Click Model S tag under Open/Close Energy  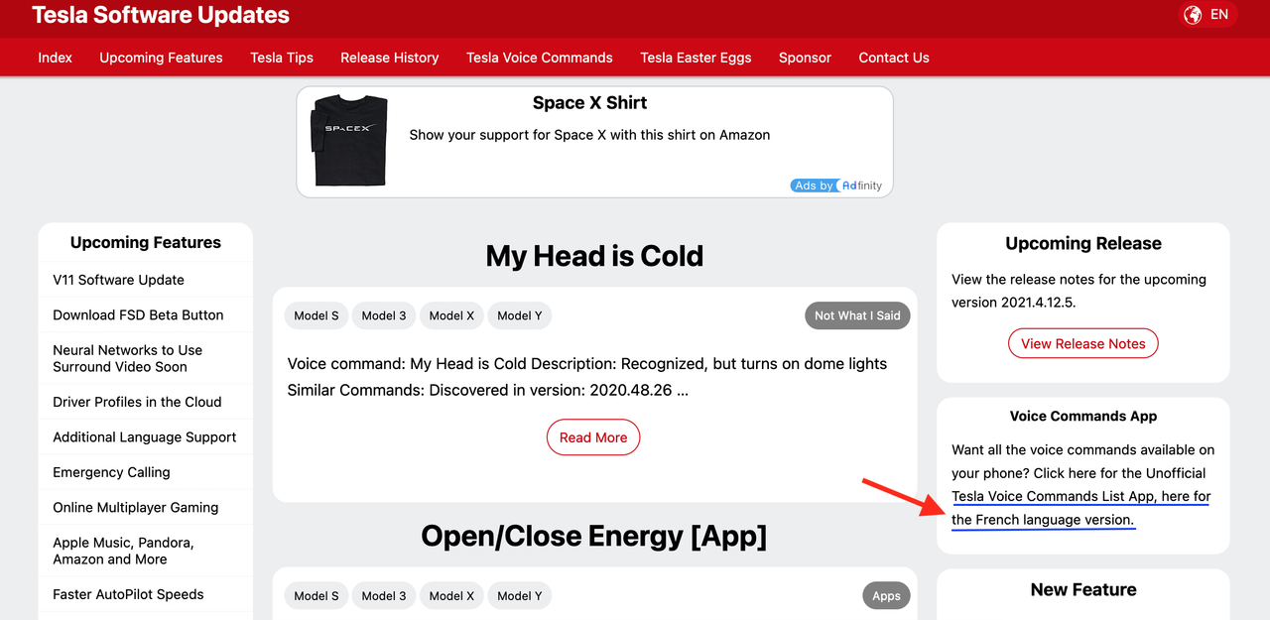(x=317, y=595)
